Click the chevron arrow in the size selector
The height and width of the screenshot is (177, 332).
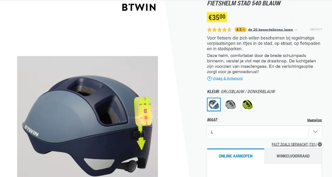tap(315, 132)
